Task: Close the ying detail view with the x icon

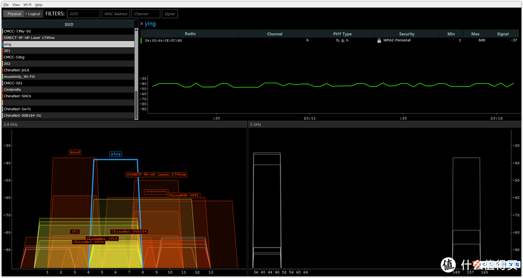Action: click(142, 24)
